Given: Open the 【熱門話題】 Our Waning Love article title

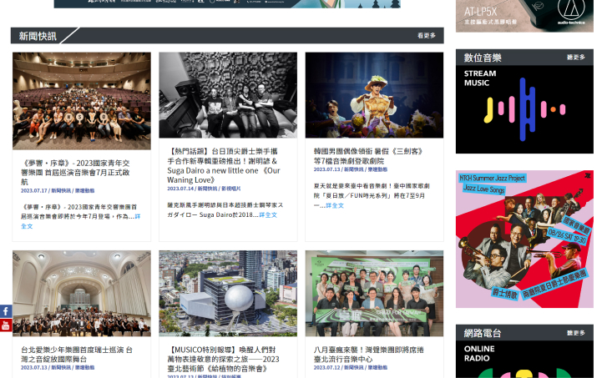Looking at the screenshot, I should pos(223,165).
